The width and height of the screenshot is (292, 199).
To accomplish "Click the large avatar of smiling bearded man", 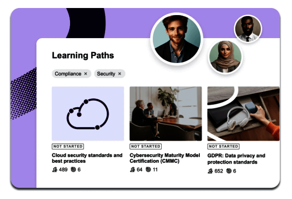I will click(x=176, y=39).
